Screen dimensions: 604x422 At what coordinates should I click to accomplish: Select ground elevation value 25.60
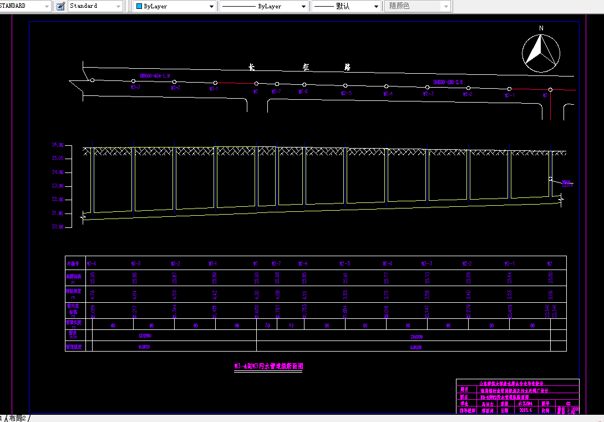pyautogui.click(x=550, y=278)
